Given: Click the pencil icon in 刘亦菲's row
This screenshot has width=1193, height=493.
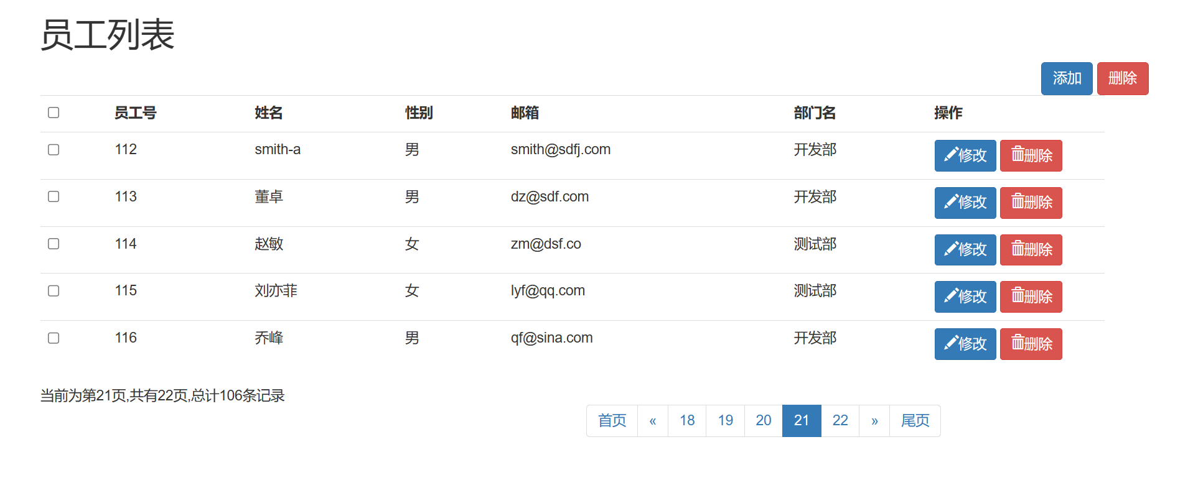Looking at the screenshot, I should coord(951,296).
